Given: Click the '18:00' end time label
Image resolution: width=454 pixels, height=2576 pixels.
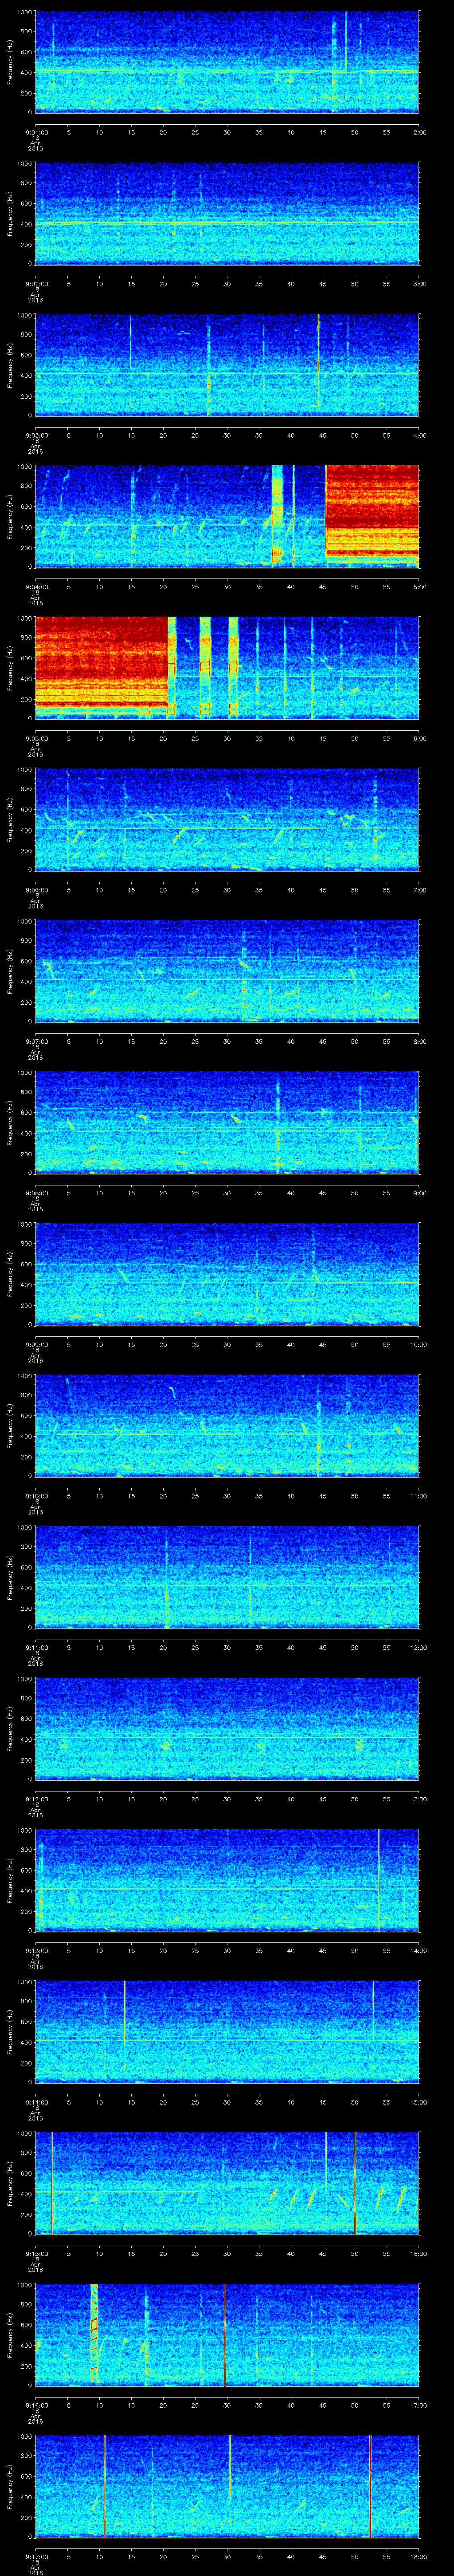Looking at the screenshot, I should [418, 2556].
